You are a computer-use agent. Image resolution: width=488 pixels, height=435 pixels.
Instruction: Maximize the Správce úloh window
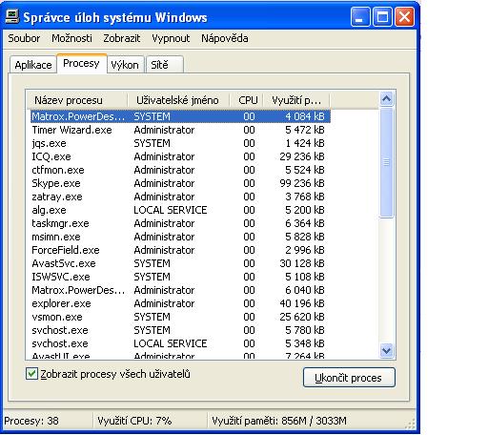(x=382, y=17)
